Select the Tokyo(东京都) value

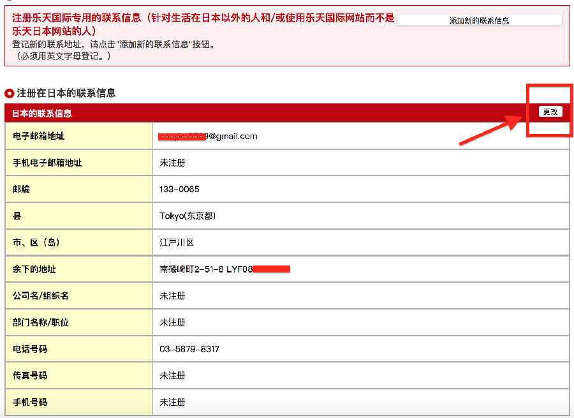[188, 216]
